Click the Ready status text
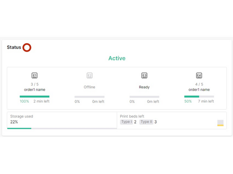The width and height of the screenshot is (233, 174). (x=144, y=87)
